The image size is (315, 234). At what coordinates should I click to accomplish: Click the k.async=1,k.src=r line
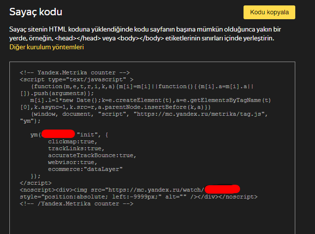pos(115,107)
